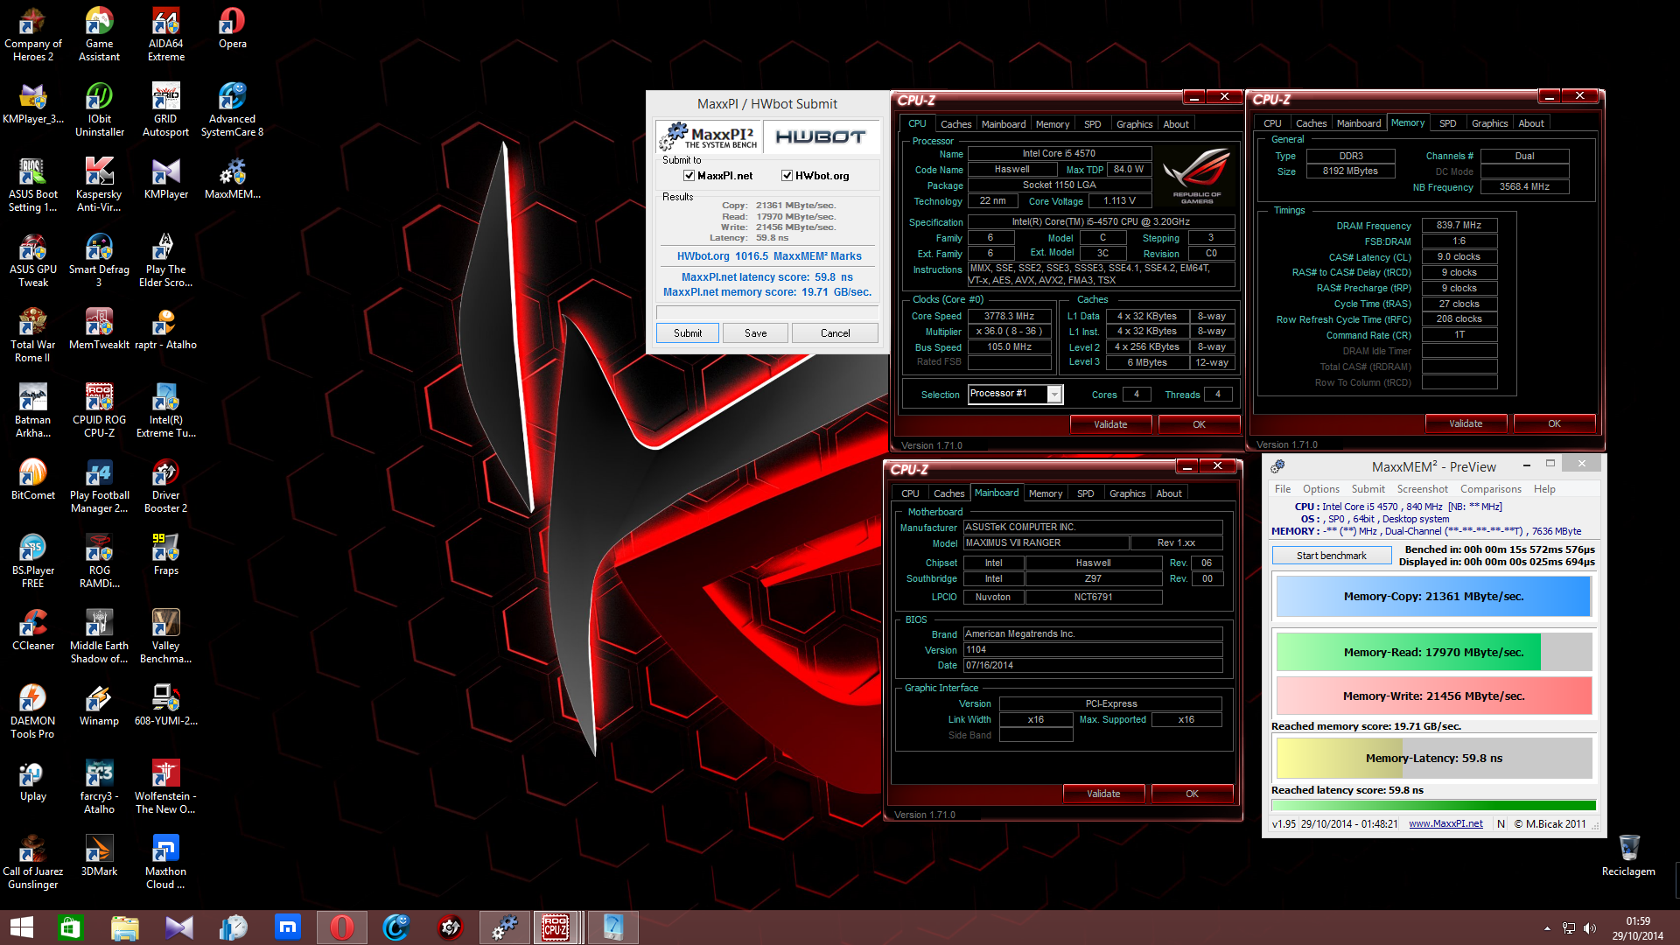
Task: Launch Opera desktop shortcut
Action: (x=232, y=29)
